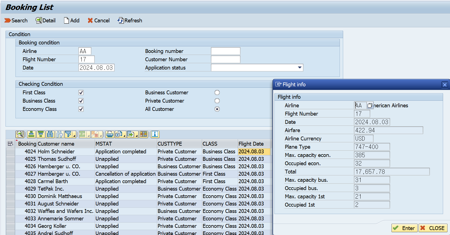Click the CLASS column header
The height and width of the screenshot is (235, 450).
click(220, 144)
